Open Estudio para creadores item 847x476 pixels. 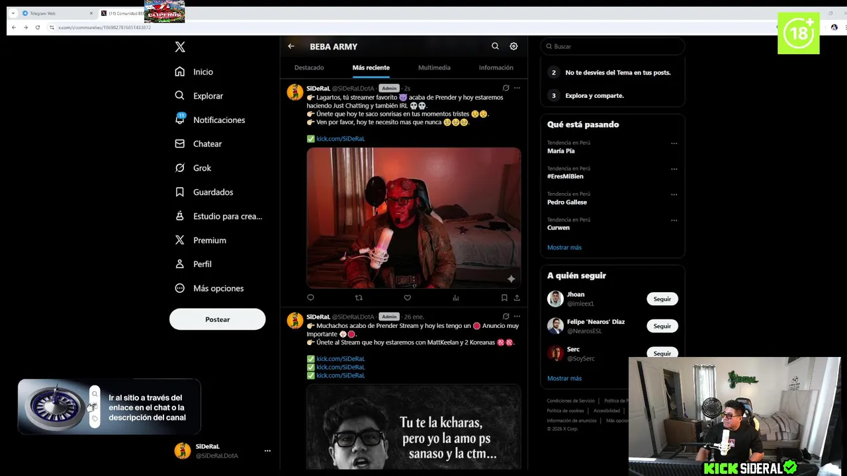tap(218, 216)
